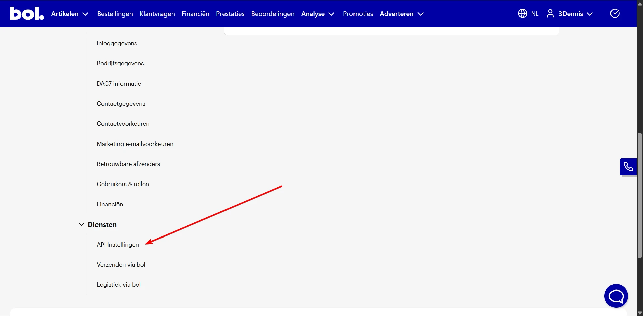This screenshot has height=316, width=643.
Task: Select Bestellingen in the top menu
Action: click(115, 14)
